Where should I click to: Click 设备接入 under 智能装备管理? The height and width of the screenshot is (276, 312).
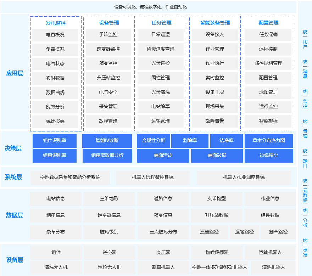(x=214, y=35)
